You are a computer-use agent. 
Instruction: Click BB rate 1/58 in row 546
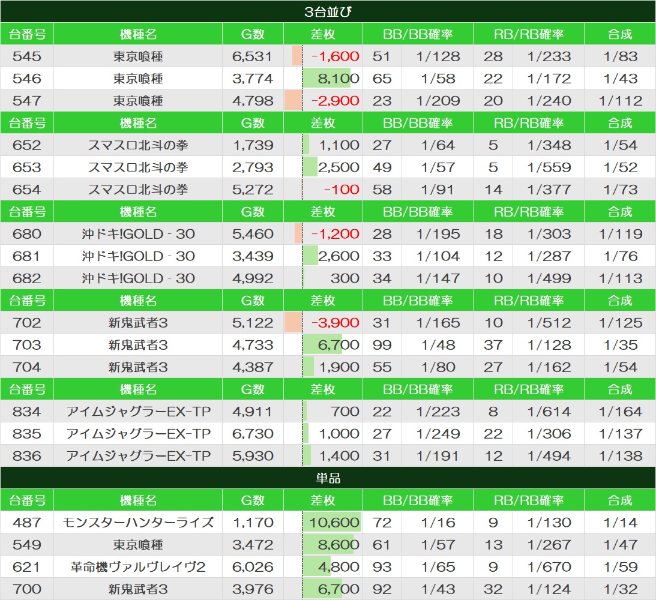(x=438, y=78)
